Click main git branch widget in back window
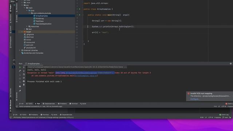The image size is (233, 131). [x=225, y=118]
